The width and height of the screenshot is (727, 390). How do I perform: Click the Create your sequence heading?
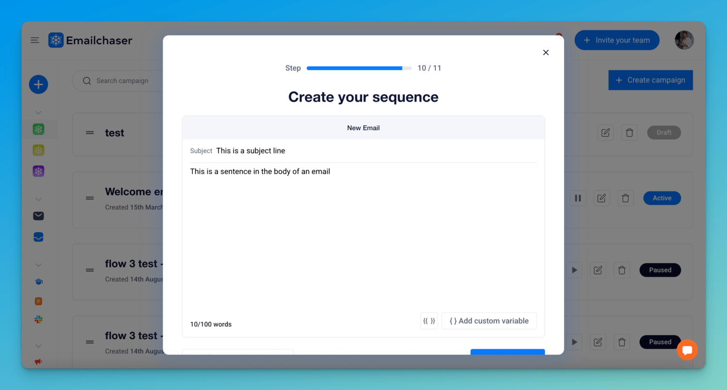tap(363, 97)
